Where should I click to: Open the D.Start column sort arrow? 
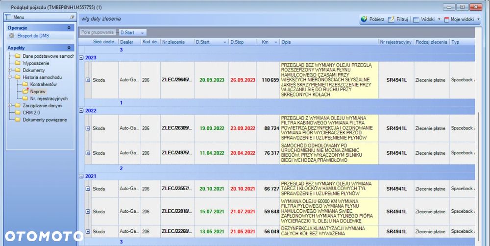tap(225, 42)
